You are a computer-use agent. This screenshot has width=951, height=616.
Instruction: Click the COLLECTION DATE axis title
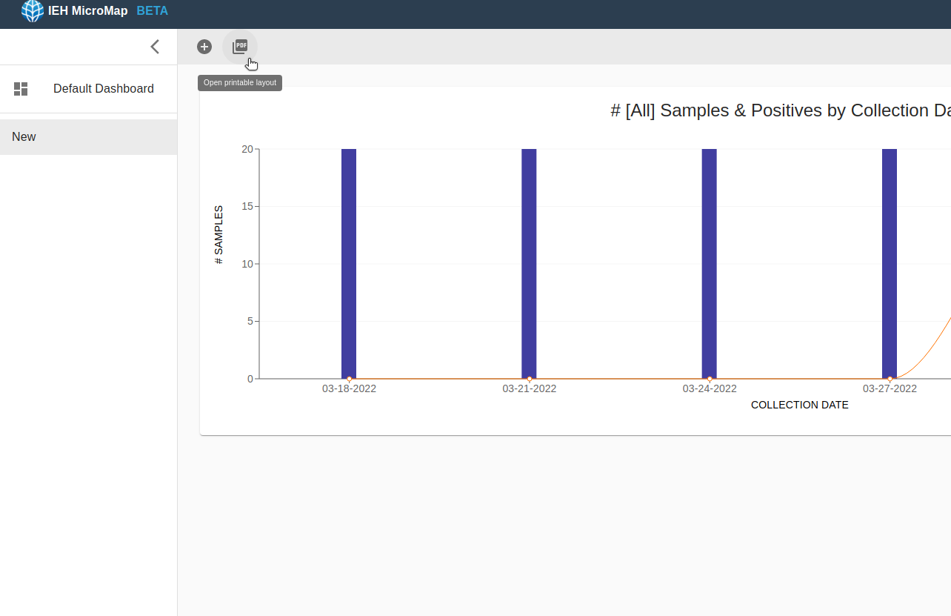[800, 405]
